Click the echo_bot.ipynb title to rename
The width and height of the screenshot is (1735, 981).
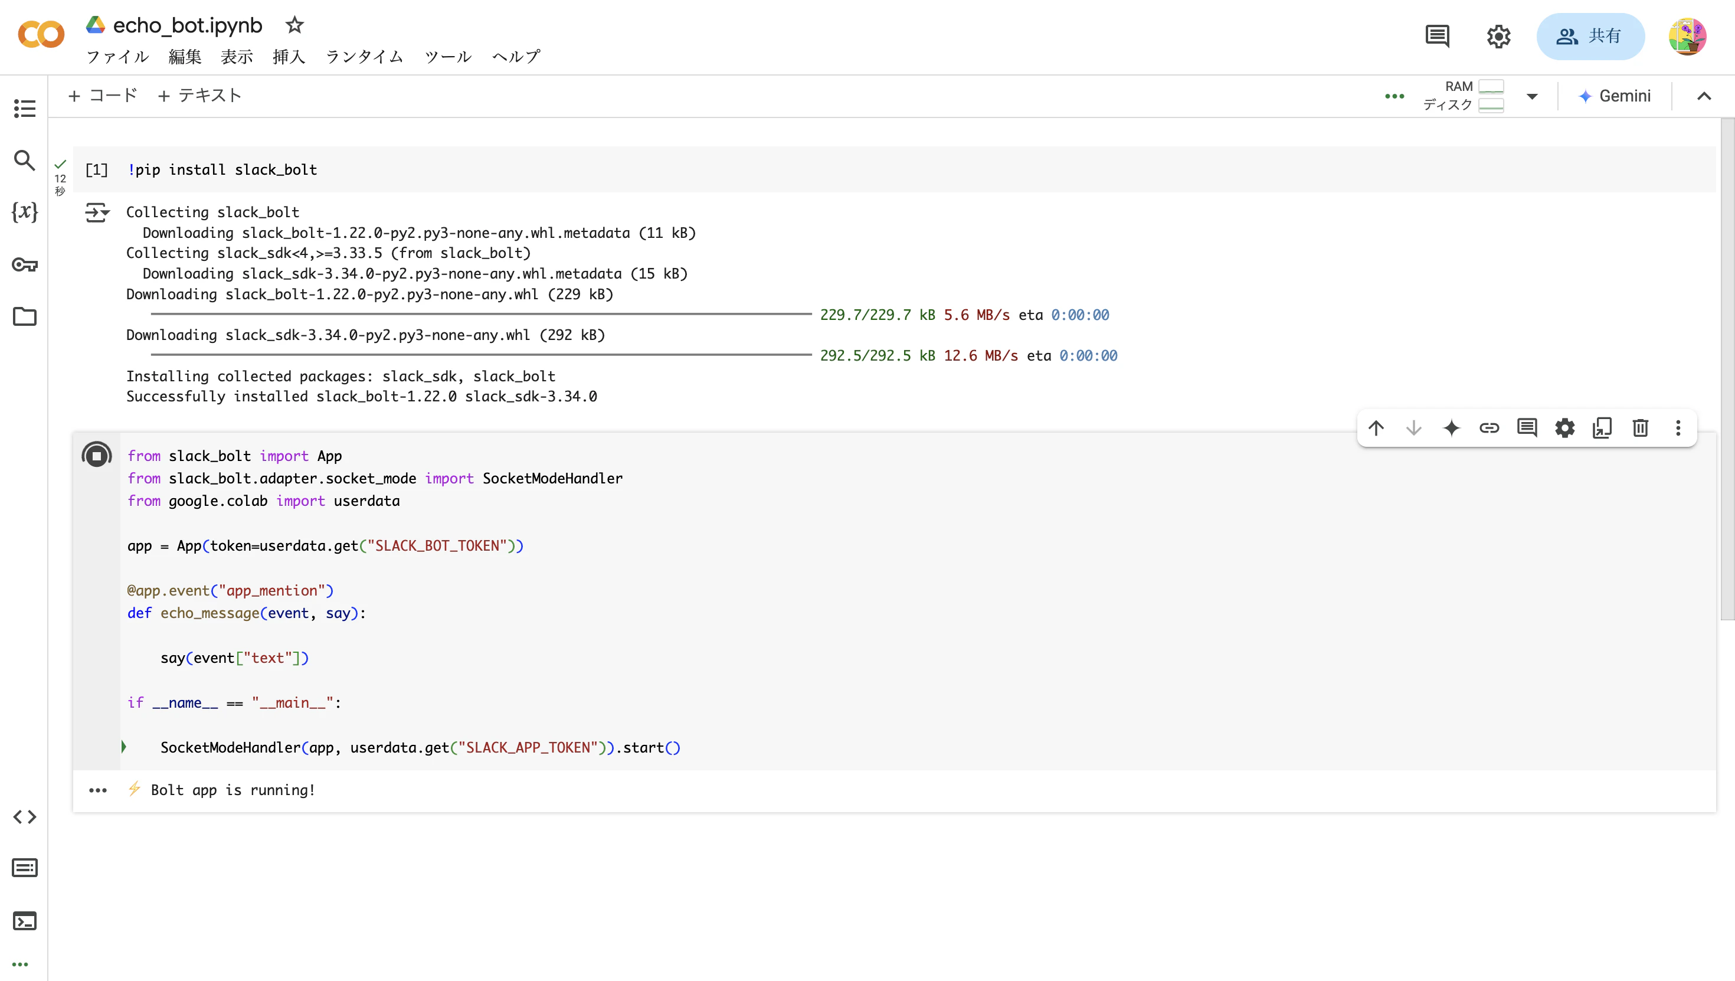click(187, 25)
